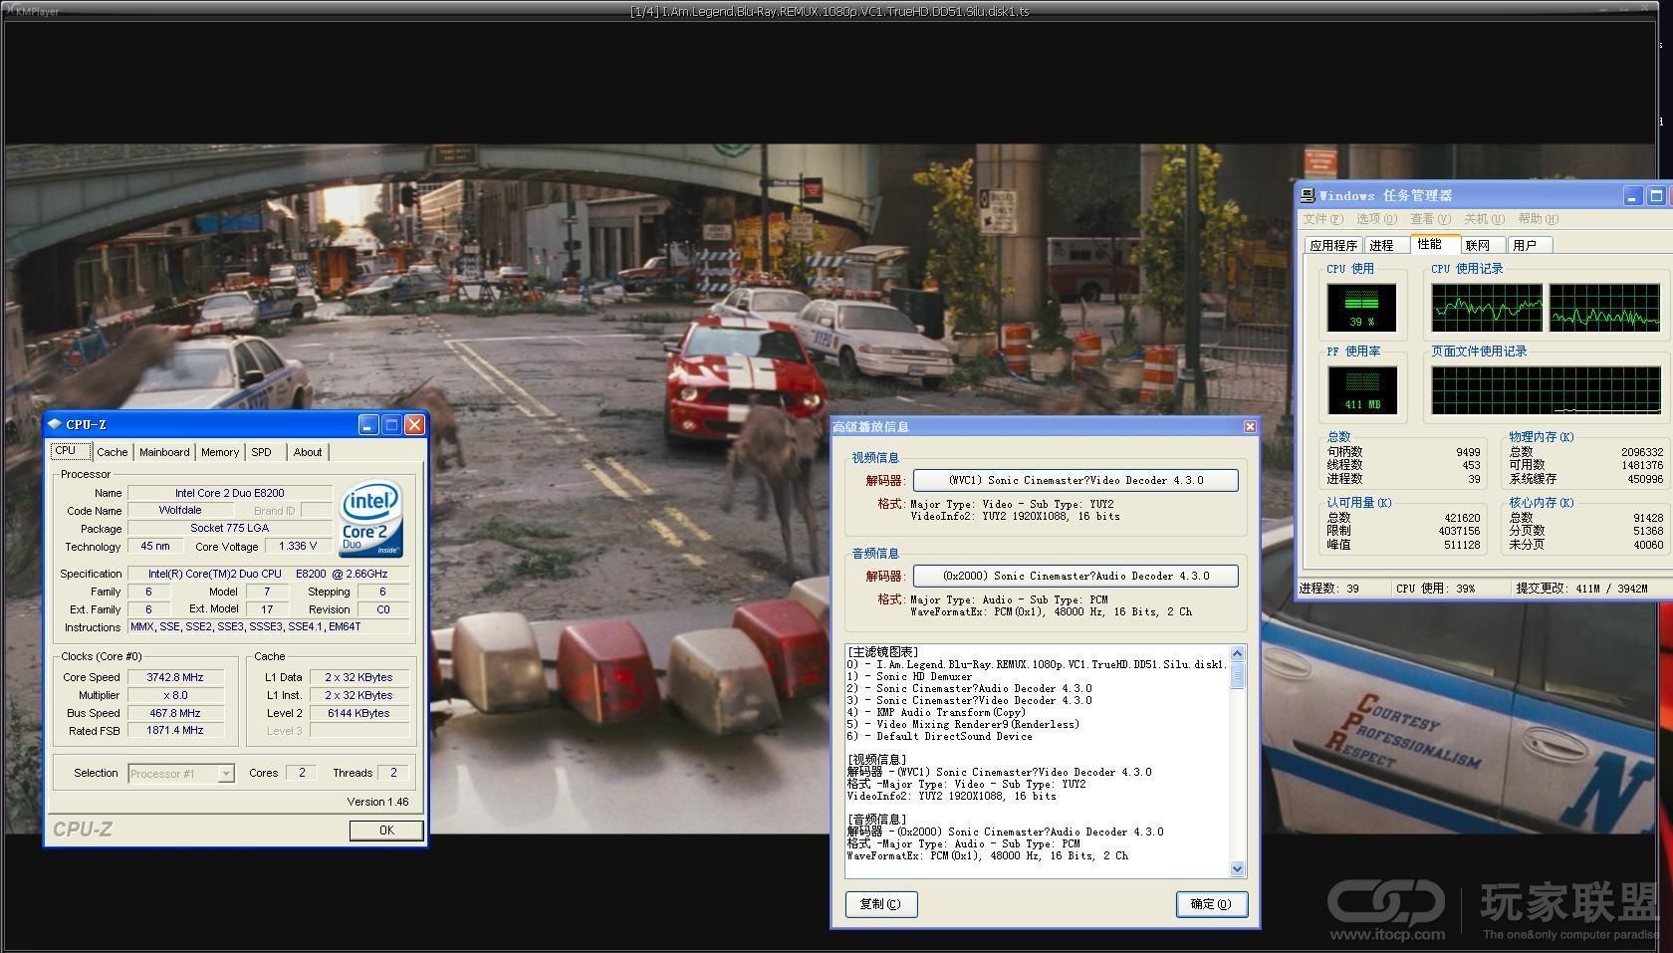The height and width of the screenshot is (953, 1673).
Task: Select the Performance (性能) tab
Action: click(x=1435, y=244)
